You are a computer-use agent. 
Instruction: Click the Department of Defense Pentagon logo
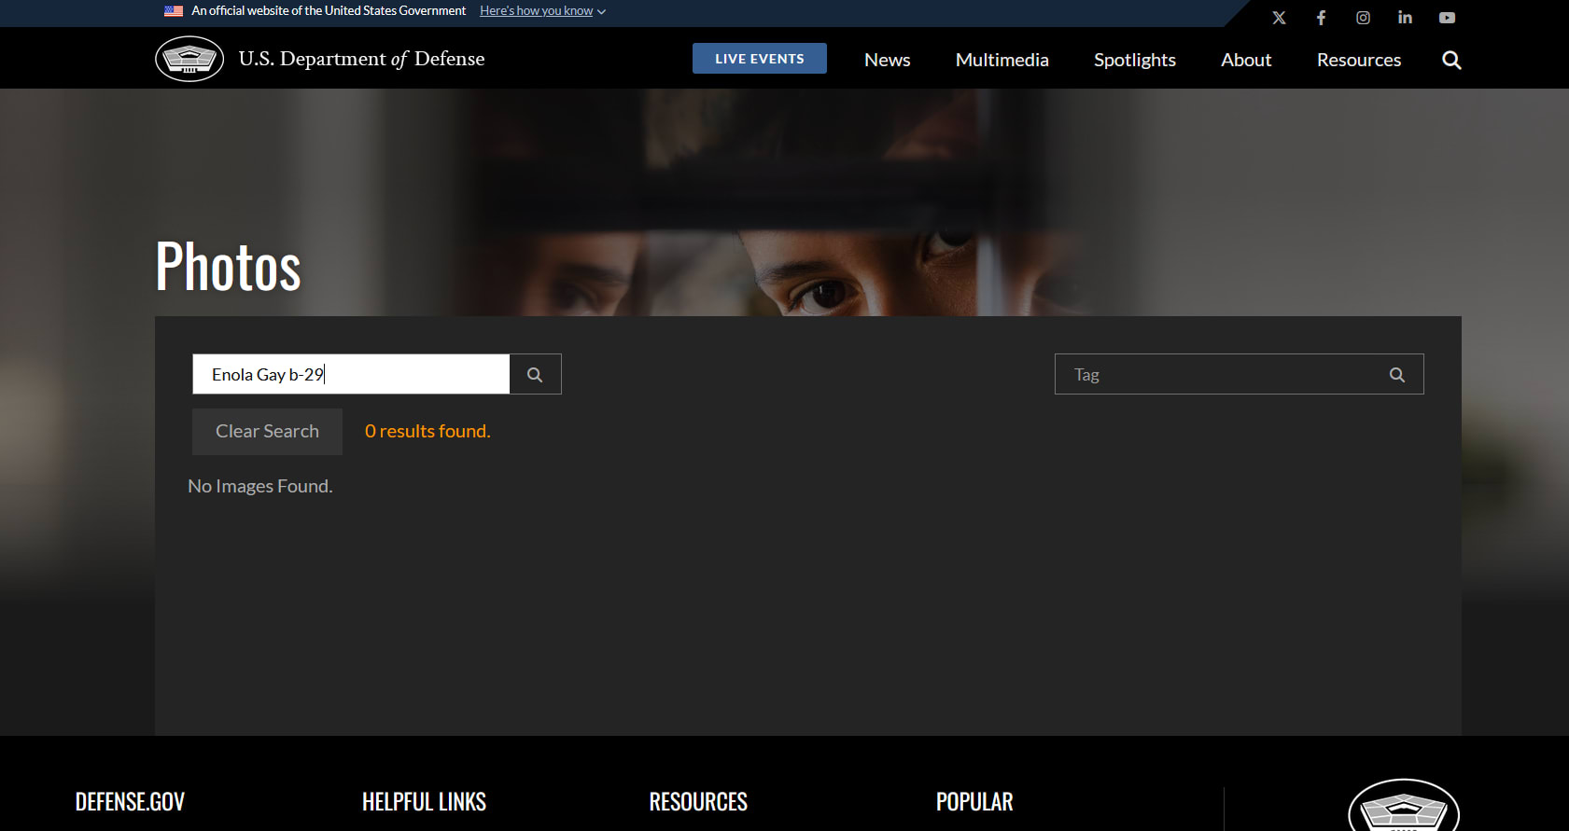tap(189, 59)
